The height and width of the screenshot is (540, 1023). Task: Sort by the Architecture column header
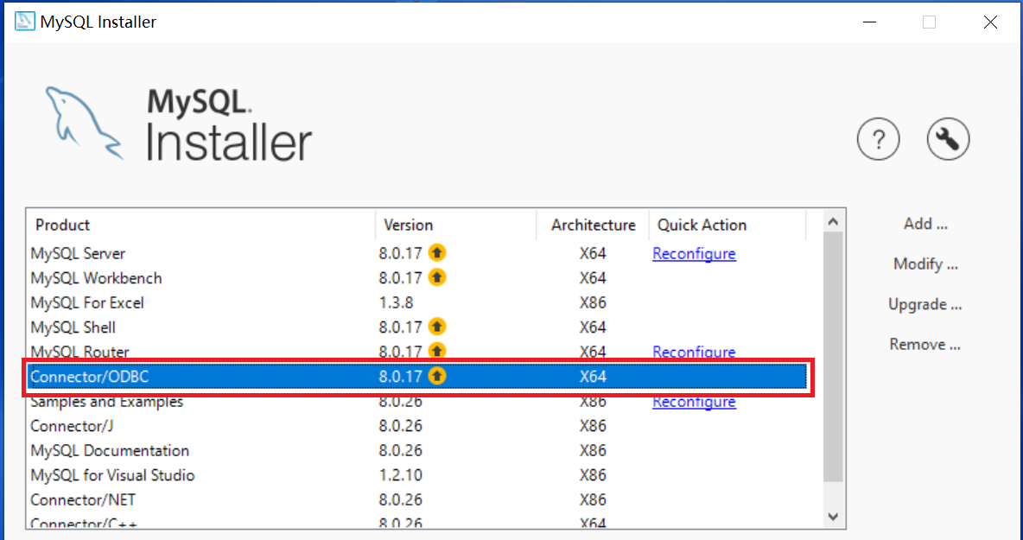click(593, 225)
